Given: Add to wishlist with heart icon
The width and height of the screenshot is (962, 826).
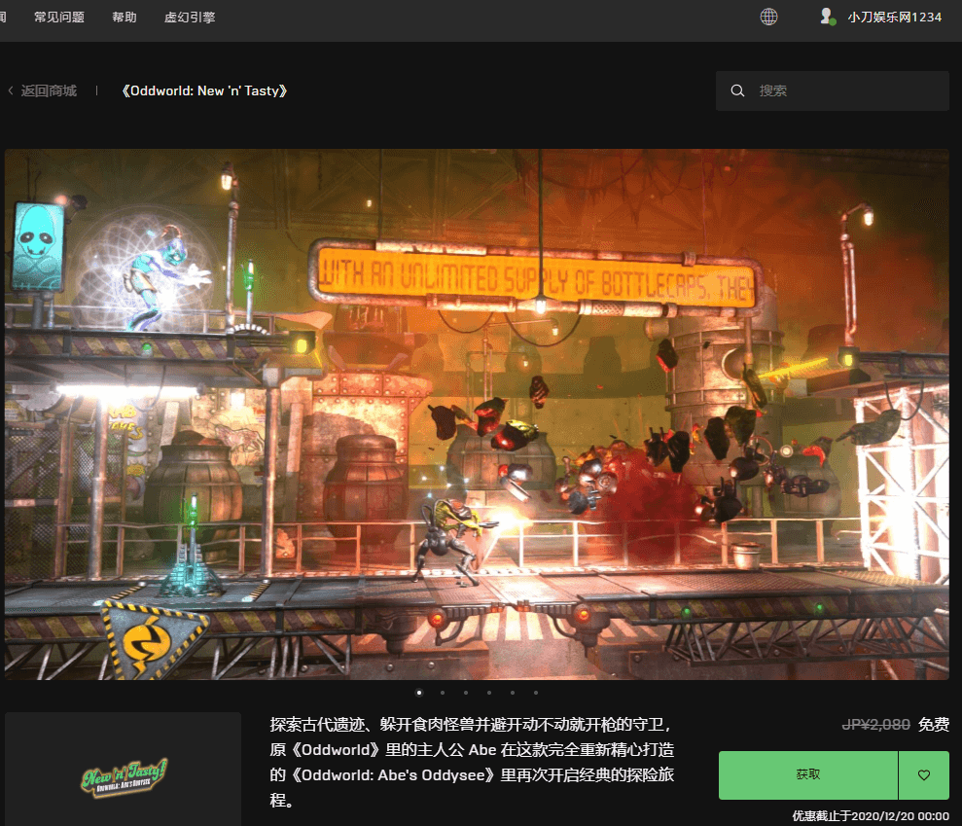Looking at the screenshot, I should (924, 775).
